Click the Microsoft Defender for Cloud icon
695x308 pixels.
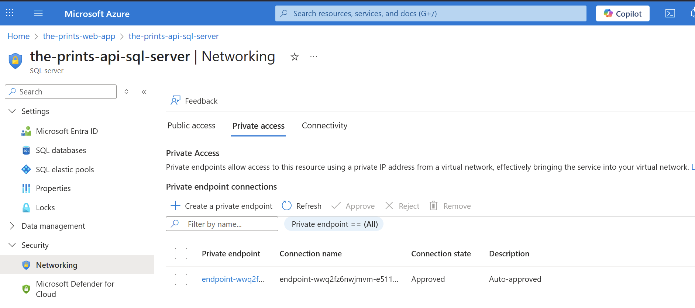coord(26,289)
